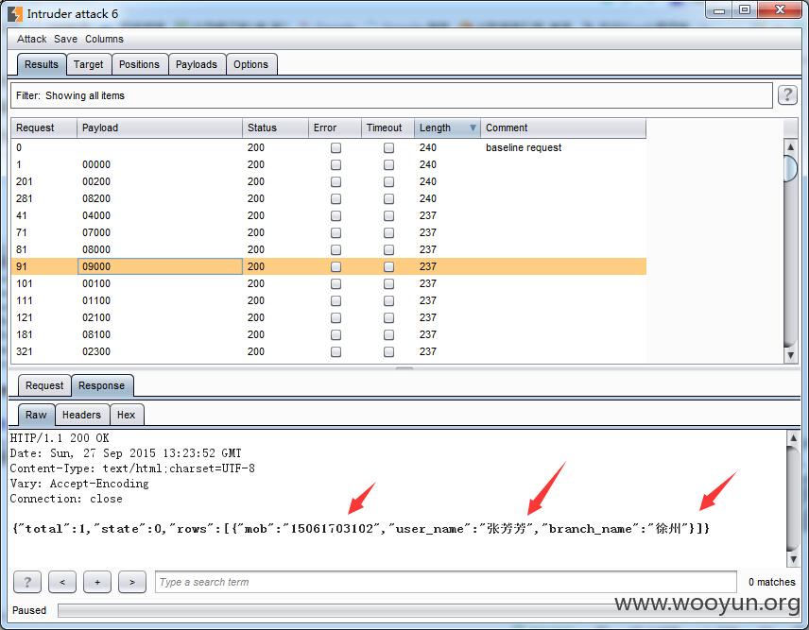809x630 pixels.
Task: Toggle Error checkbox for baseline request row
Action: pos(336,147)
